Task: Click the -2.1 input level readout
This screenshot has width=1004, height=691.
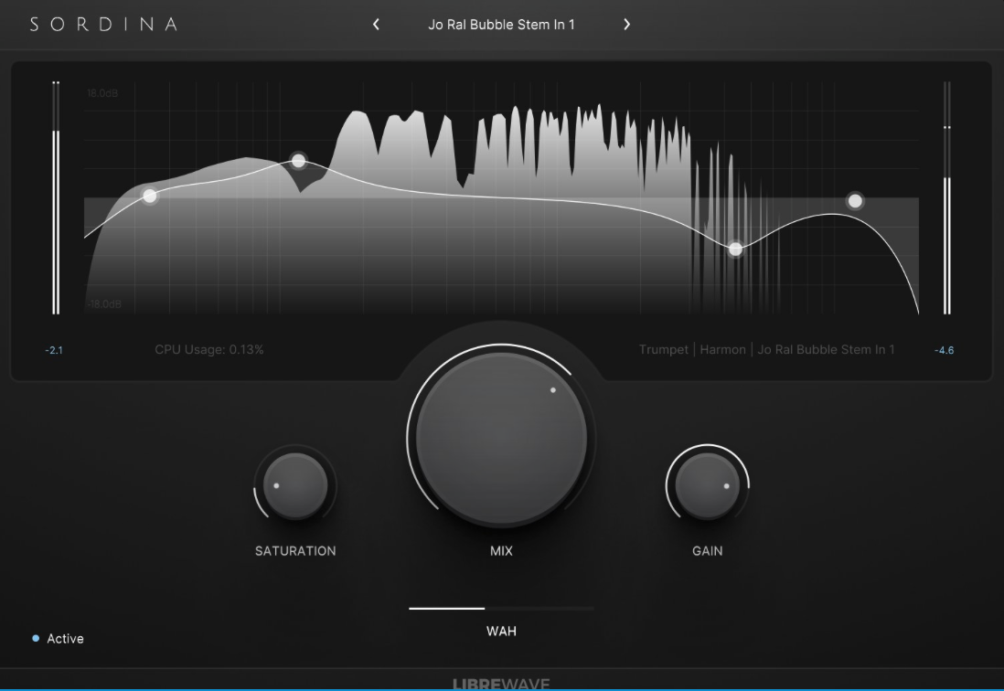Action: [x=55, y=350]
